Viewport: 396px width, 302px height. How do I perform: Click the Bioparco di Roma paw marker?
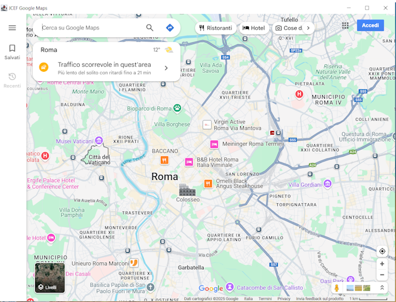[177, 108]
